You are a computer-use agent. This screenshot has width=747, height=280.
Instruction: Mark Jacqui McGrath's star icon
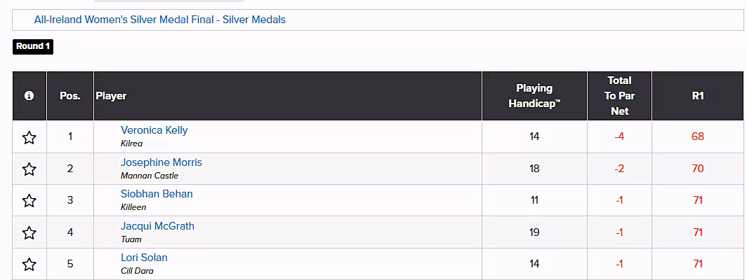pos(29,232)
